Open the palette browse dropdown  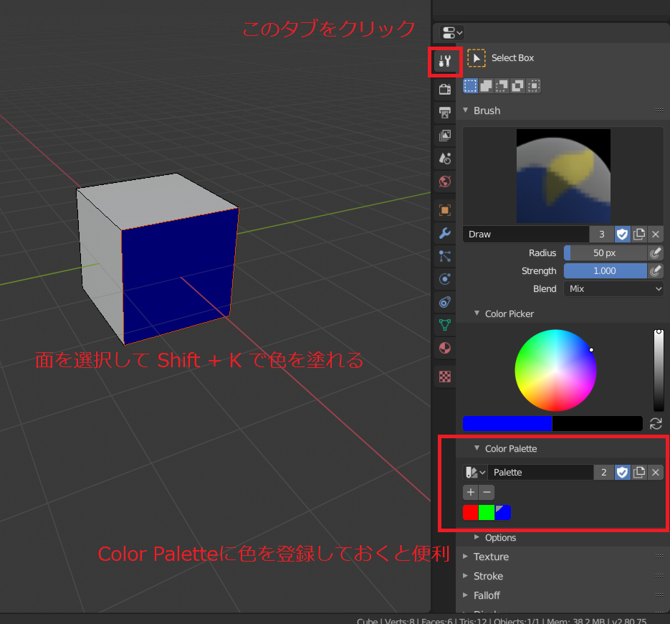click(x=475, y=472)
